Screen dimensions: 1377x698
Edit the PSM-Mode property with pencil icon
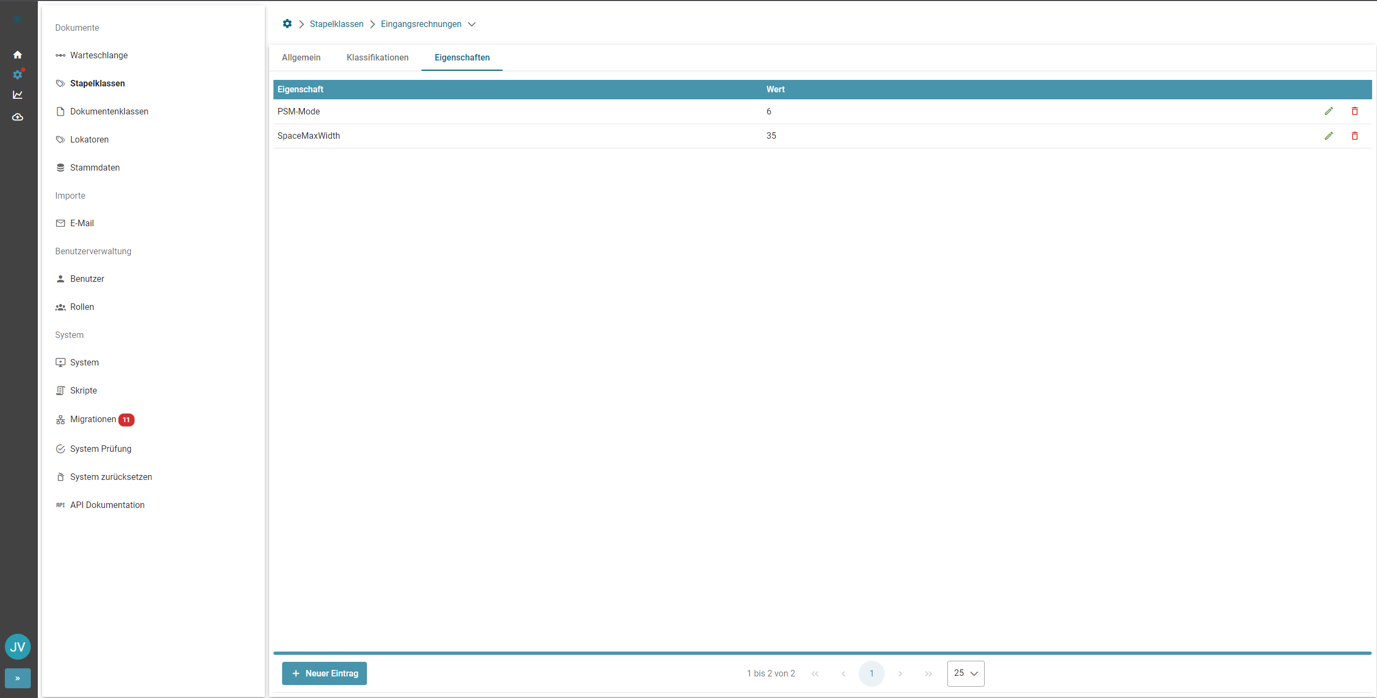1328,111
